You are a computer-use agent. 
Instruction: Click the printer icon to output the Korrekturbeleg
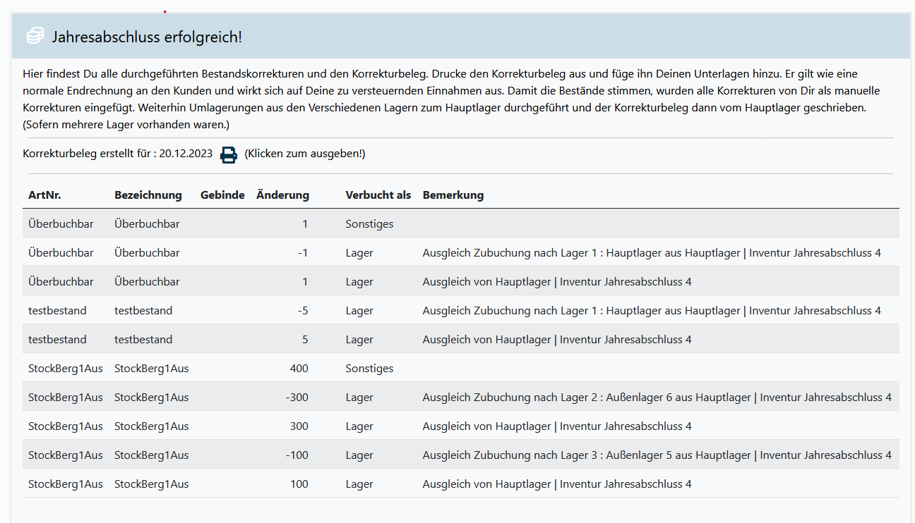click(x=229, y=154)
